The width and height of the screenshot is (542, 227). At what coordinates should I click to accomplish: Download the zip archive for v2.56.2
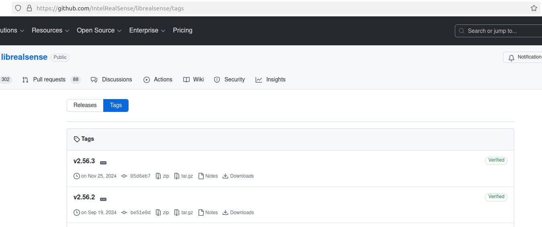(x=162, y=213)
